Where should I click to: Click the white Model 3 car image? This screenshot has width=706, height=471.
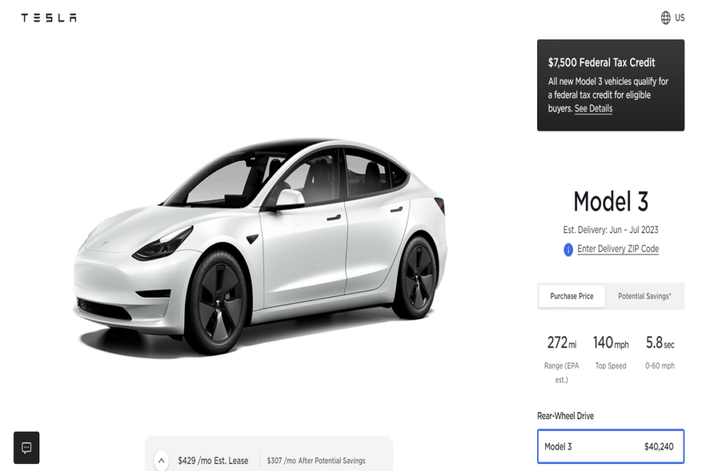click(261, 245)
